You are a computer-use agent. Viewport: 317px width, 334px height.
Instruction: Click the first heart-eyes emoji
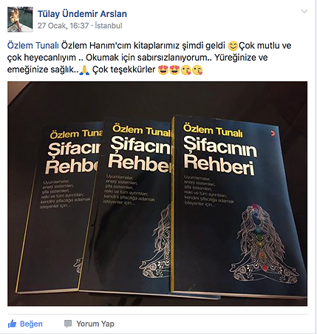[x=163, y=70]
